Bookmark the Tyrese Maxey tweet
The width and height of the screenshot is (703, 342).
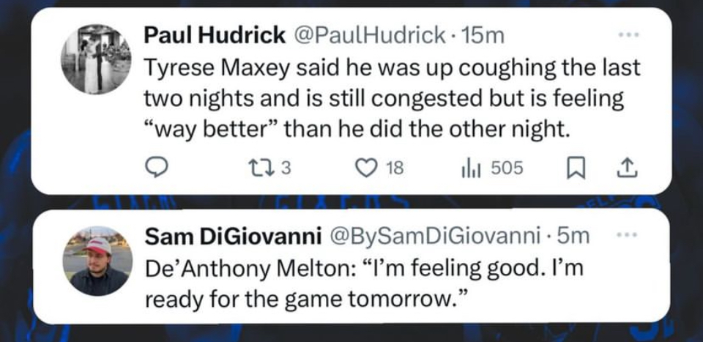pyautogui.click(x=575, y=168)
